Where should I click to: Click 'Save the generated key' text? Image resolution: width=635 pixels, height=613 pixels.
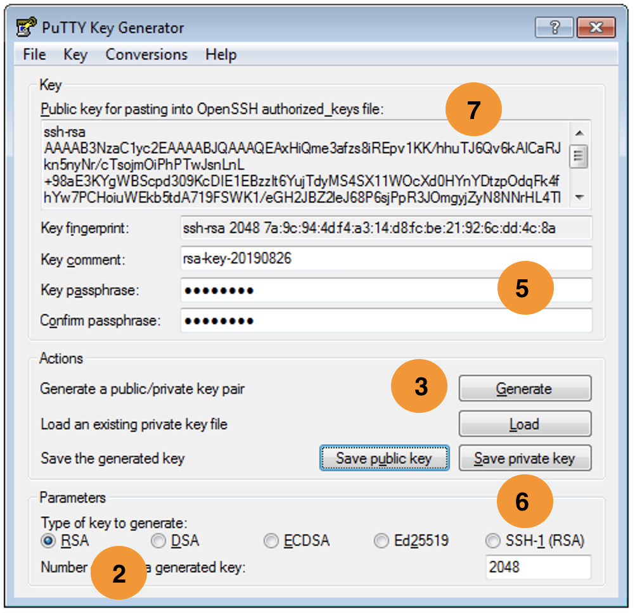pos(113,458)
